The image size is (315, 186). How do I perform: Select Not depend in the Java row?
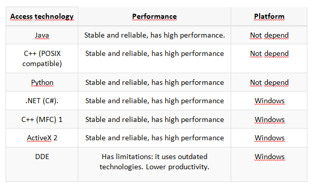pyautogui.click(x=269, y=35)
